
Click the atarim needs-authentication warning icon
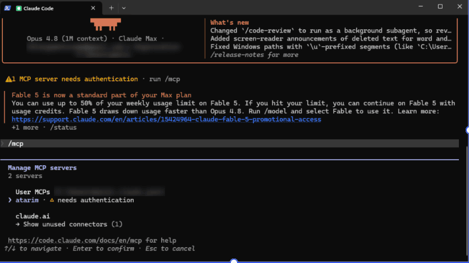[x=52, y=200]
